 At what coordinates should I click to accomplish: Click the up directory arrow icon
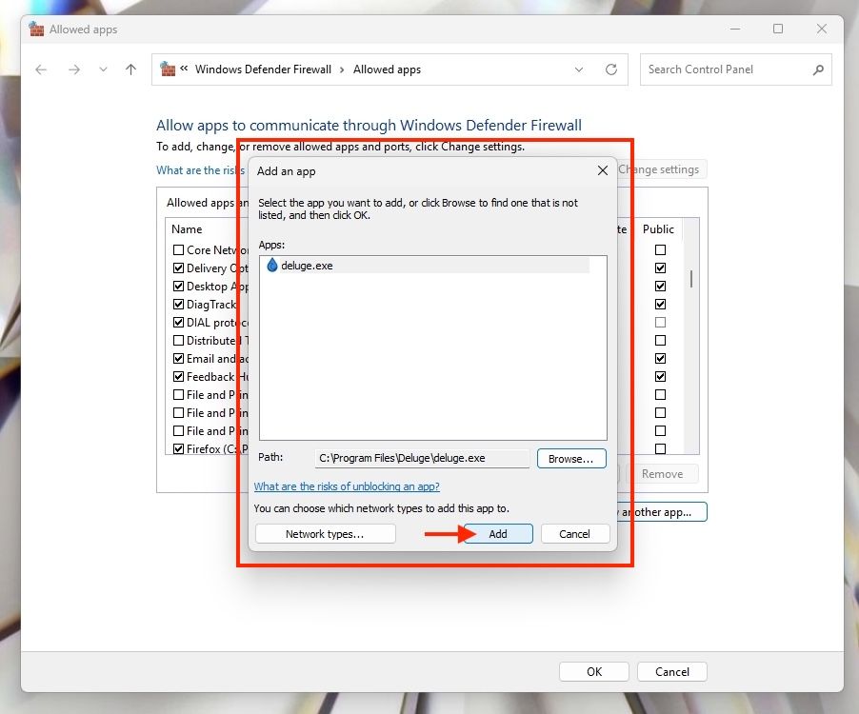[x=131, y=69]
